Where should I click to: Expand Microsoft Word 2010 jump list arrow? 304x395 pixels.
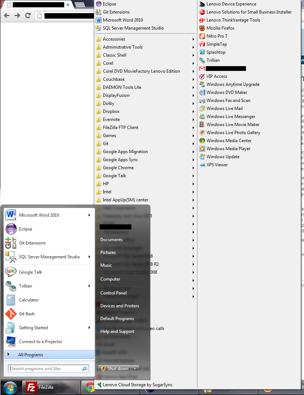click(x=89, y=215)
